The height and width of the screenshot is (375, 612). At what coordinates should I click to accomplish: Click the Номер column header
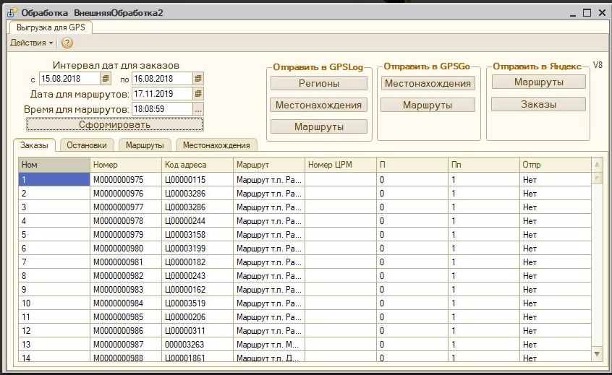coord(126,165)
